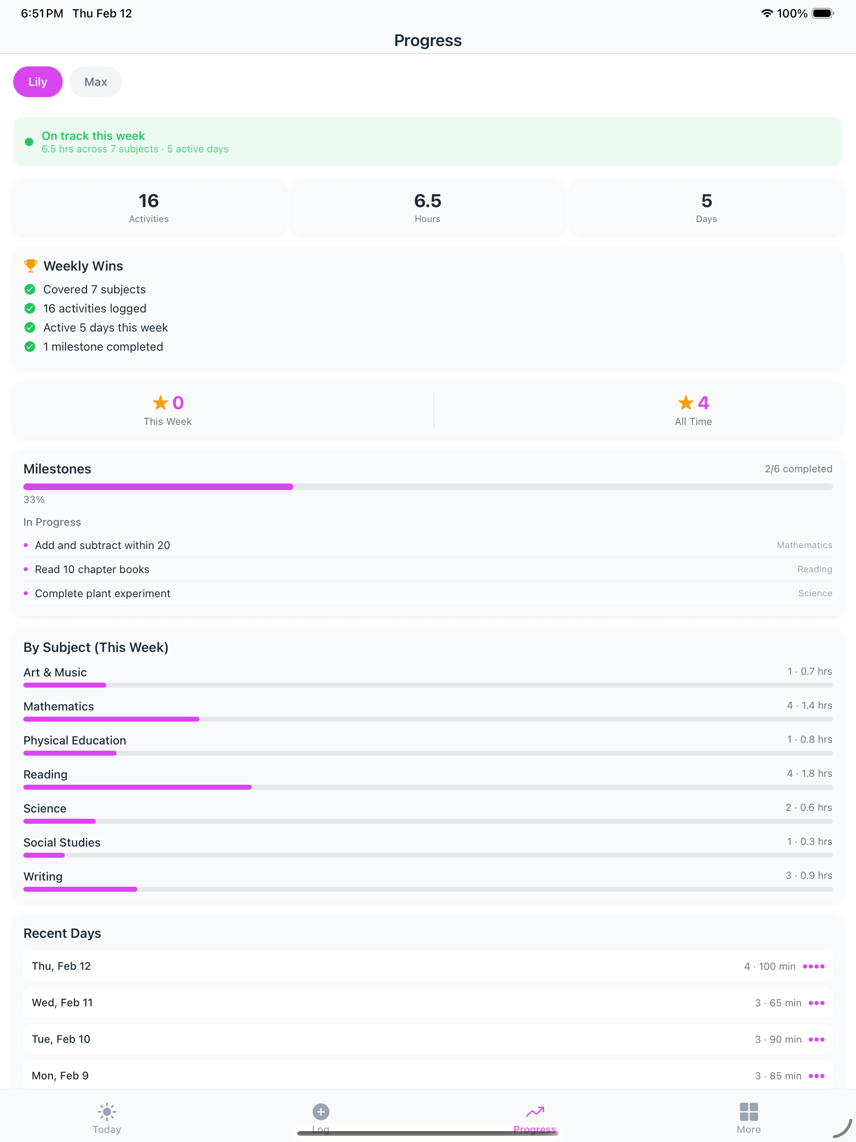Open the More grid icon
The width and height of the screenshot is (856, 1142).
[x=749, y=1112]
